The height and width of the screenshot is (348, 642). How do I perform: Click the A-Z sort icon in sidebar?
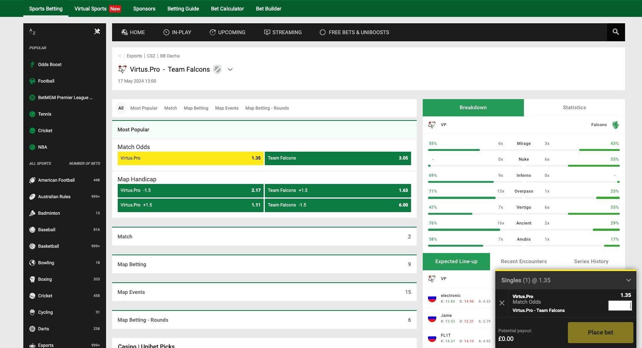point(32,32)
